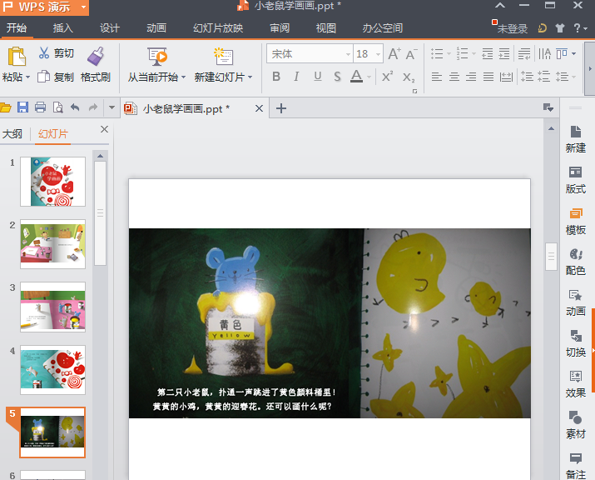The height and width of the screenshot is (480, 595).
Task: Open the Materials (素材) sidebar panel
Action: click(576, 425)
